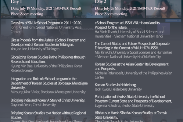Click muted mic icon beside Carolina Menges
This screenshot has width=183, height=122.
click(x=147, y=17)
